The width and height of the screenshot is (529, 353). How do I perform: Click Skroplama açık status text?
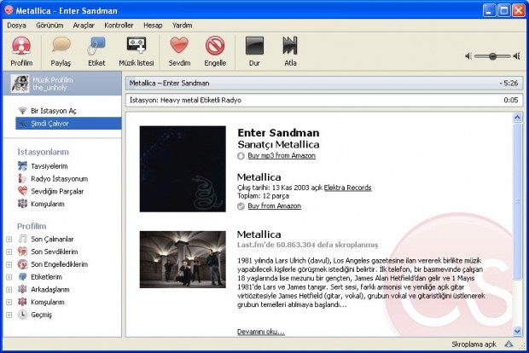(474, 344)
